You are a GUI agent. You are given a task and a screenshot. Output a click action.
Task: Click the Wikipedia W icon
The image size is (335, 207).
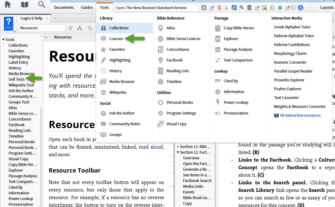[x=103, y=92]
